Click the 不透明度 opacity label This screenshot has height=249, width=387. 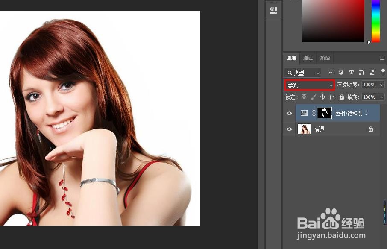[x=348, y=85]
